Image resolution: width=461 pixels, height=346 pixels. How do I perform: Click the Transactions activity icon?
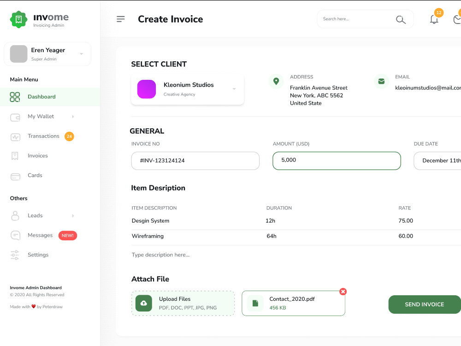click(x=15, y=137)
